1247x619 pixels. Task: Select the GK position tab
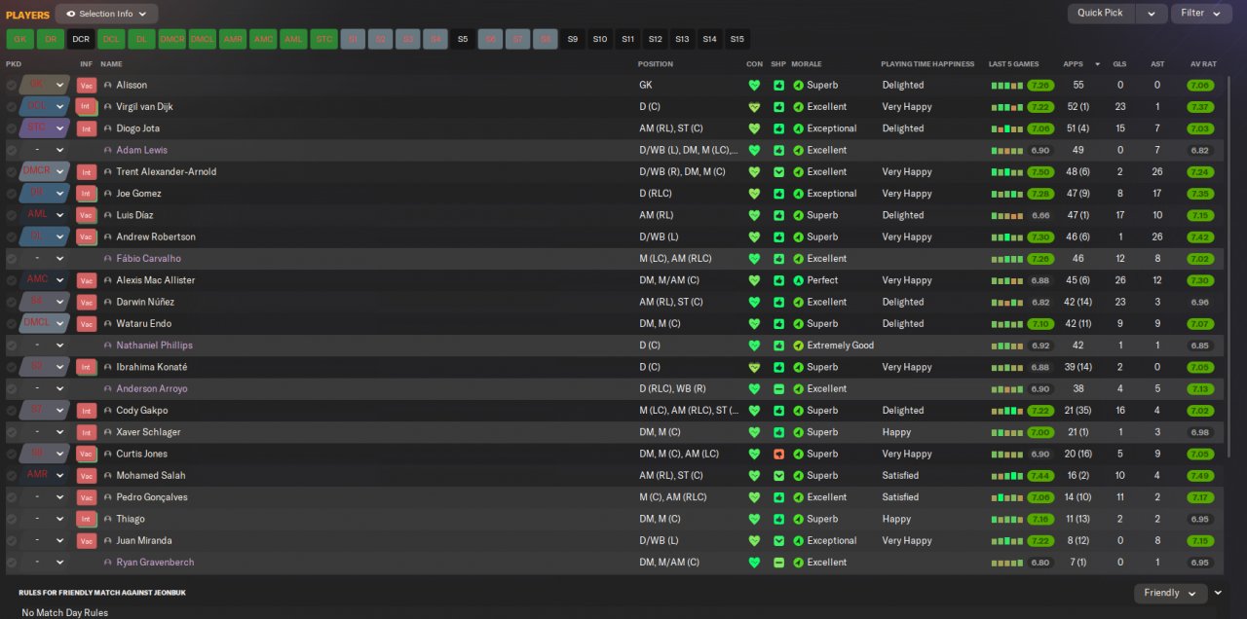(x=19, y=40)
